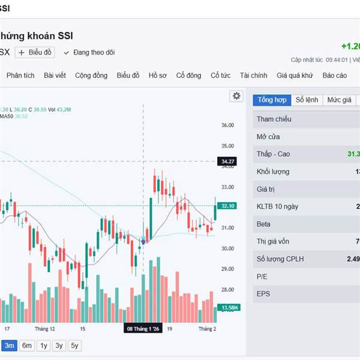The height and width of the screenshot is (360, 360).
Task: Toggle the Đang theo dõi follow checkmark
Action: coord(67,52)
